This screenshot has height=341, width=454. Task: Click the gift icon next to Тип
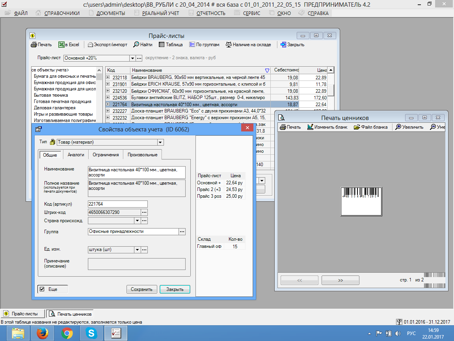tap(52, 142)
